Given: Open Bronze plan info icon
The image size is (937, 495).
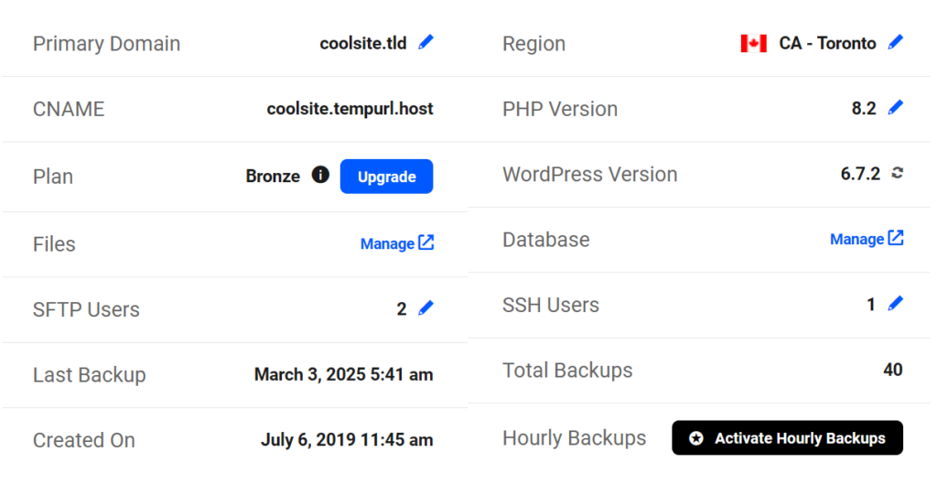Looking at the screenshot, I should pyautogui.click(x=320, y=175).
